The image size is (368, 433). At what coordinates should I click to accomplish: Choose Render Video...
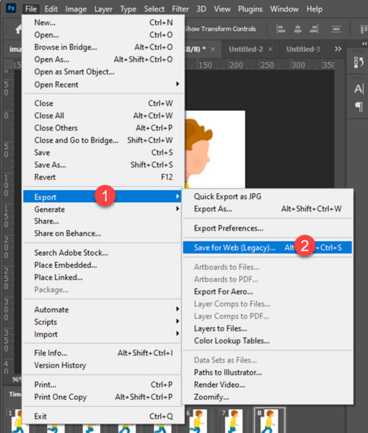[267, 385]
